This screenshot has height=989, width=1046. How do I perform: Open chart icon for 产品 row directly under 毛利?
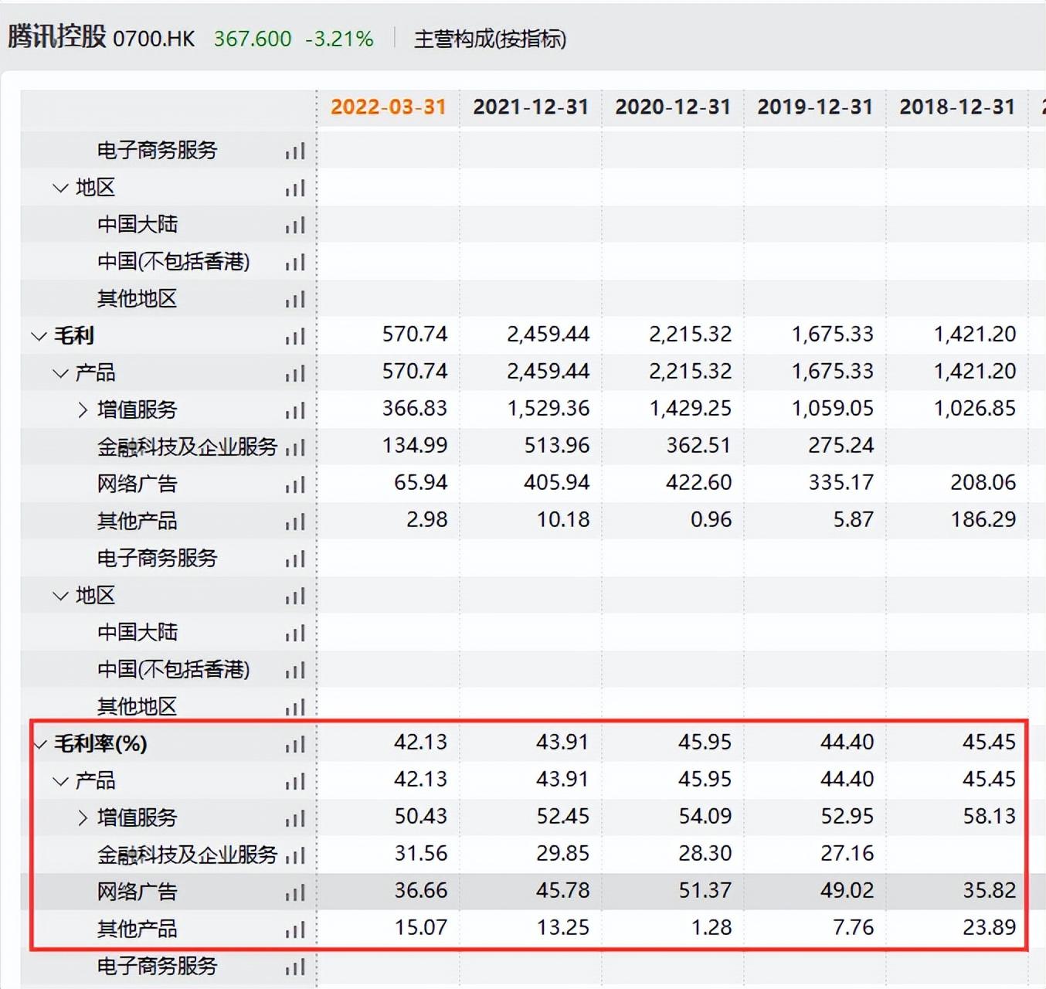coord(295,373)
